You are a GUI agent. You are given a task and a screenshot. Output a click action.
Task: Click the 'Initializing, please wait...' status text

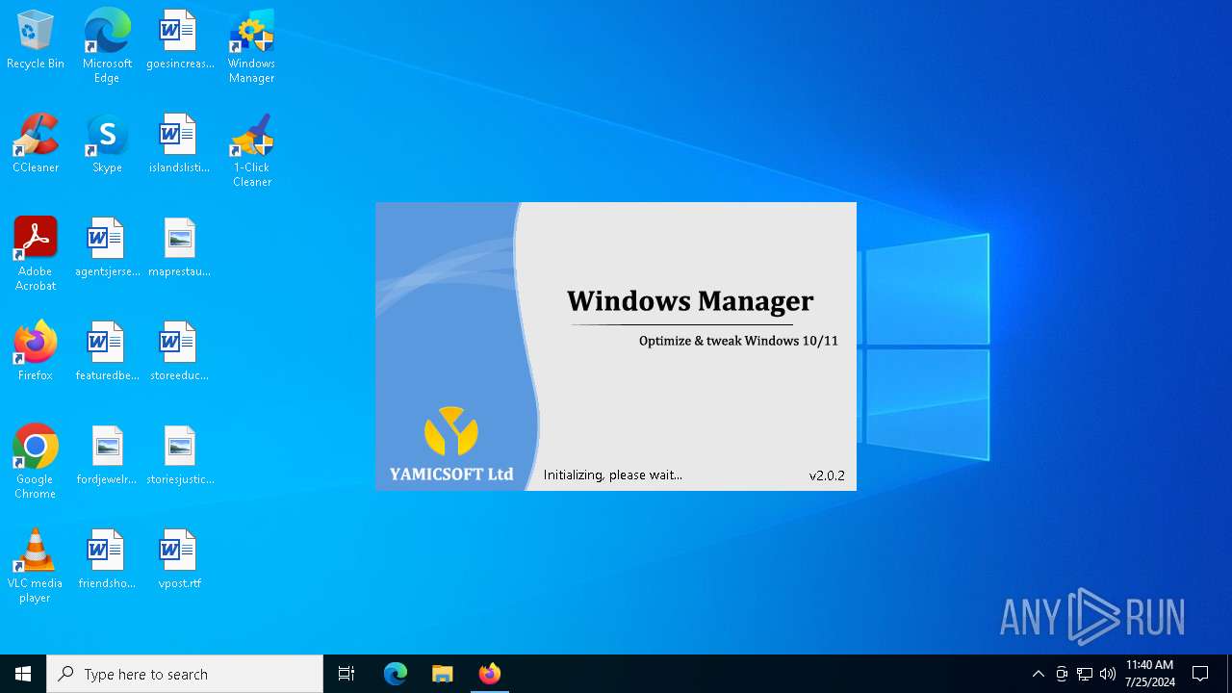coord(613,475)
